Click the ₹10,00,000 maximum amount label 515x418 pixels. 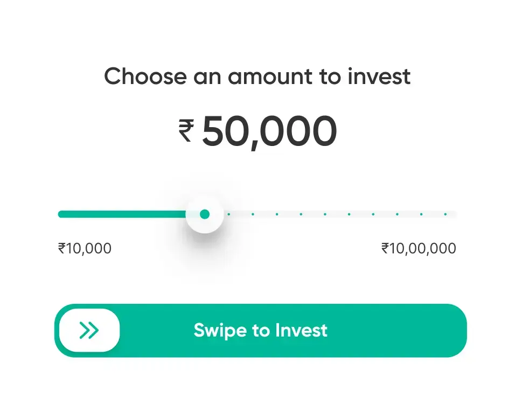[419, 248]
